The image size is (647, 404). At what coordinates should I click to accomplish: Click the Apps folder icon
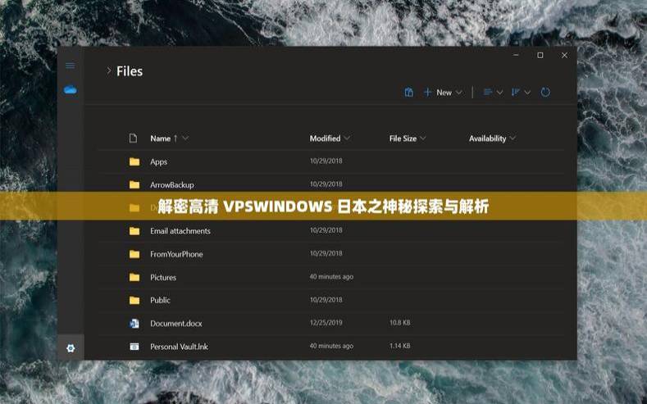(134, 161)
